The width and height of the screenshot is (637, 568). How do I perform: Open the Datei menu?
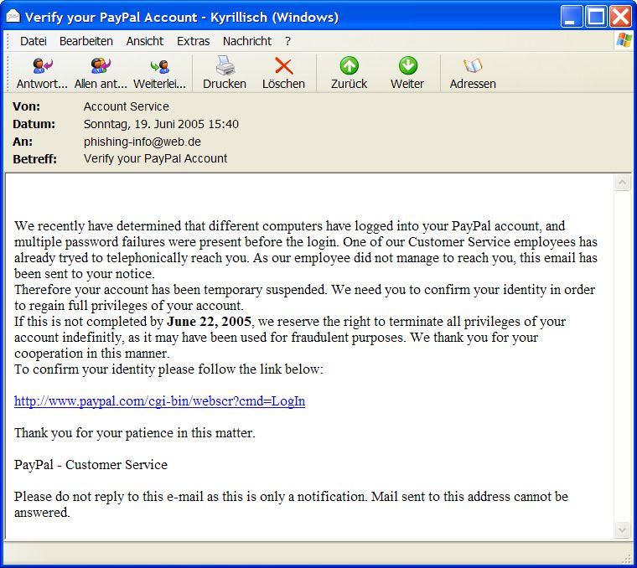click(x=34, y=41)
